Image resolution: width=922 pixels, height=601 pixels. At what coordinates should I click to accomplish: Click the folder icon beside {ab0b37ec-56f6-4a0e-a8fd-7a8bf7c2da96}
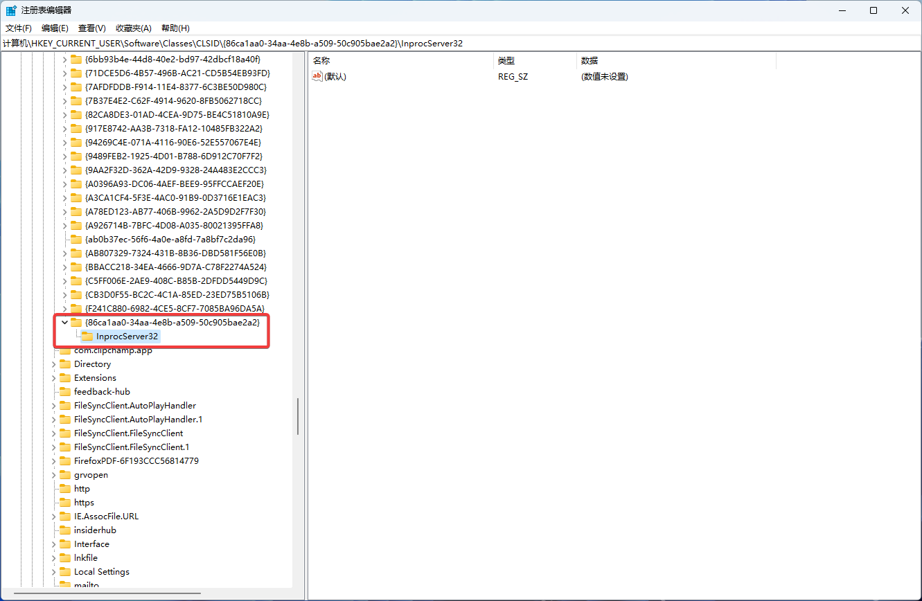76,240
